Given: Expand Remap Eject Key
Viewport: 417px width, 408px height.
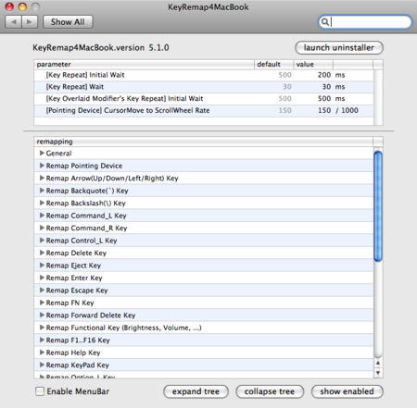Looking at the screenshot, I should 42,266.
